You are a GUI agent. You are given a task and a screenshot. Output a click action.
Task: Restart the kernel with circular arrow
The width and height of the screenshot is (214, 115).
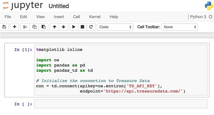(x=91, y=27)
